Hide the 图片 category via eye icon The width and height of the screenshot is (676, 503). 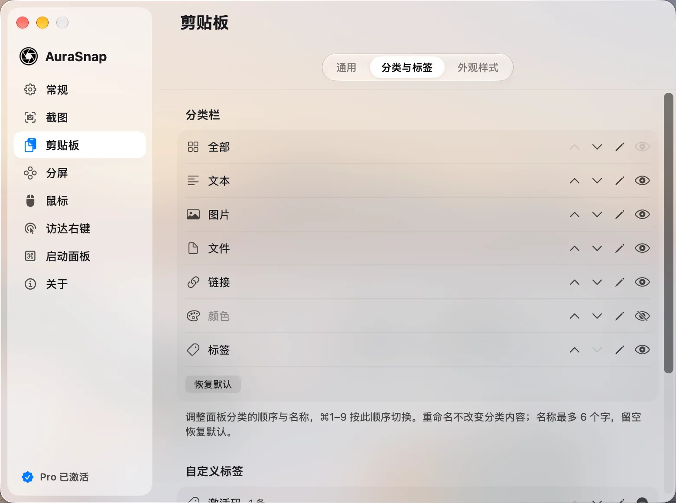tap(642, 214)
